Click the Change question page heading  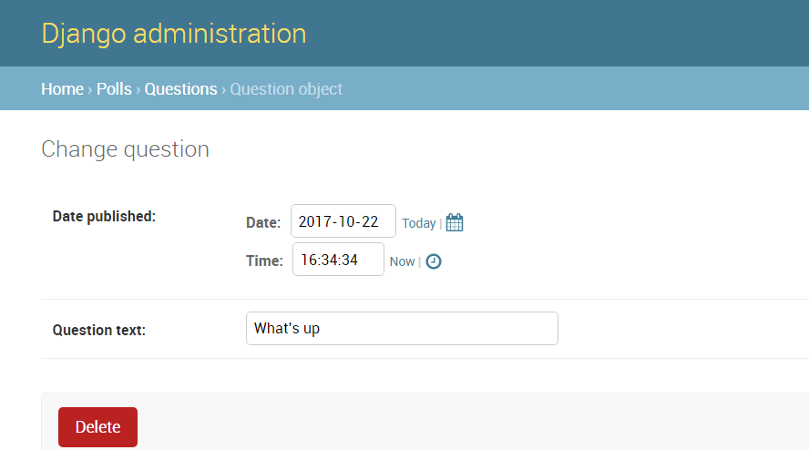[x=126, y=149]
